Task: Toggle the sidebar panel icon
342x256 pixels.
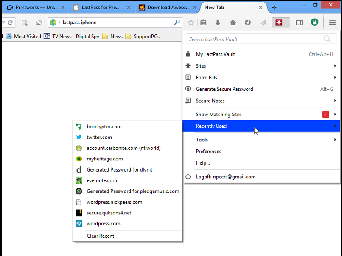Action: coord(299,23)
